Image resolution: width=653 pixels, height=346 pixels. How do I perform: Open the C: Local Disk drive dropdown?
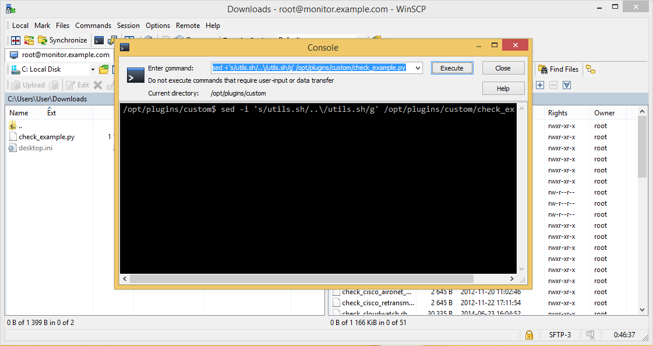point(93,69)
